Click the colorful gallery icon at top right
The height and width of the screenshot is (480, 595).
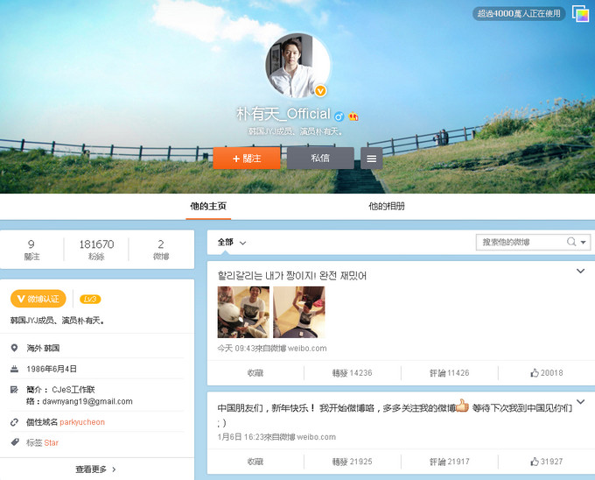pos(580,14)
